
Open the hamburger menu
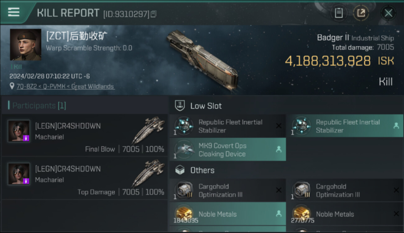(x=14, y=12)
